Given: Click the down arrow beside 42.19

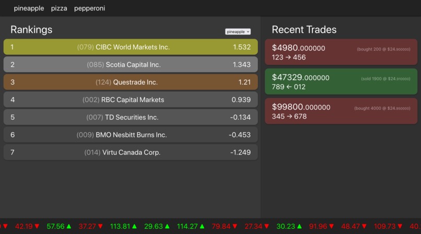Looking at the screenshot, I should pos(37,227).
